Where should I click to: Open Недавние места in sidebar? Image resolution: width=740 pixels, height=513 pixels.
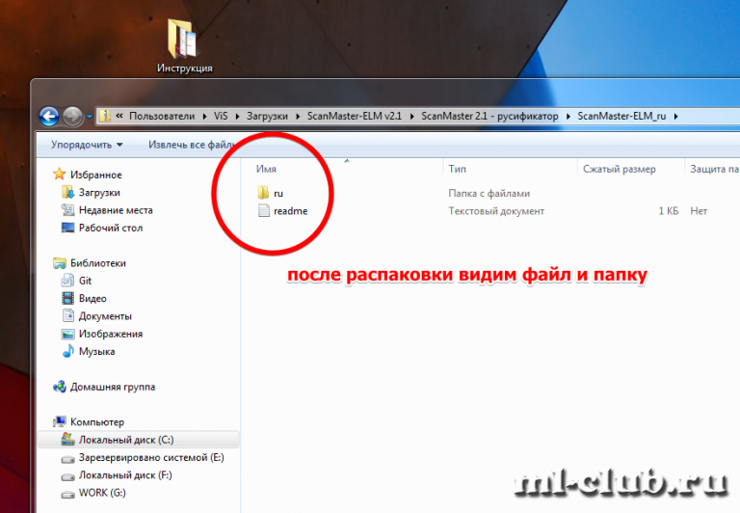click(x=115, y=210)
